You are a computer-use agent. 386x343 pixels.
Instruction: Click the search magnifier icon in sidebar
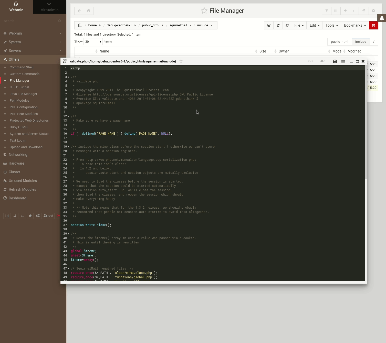pyautogui.click(x=60, y=21)
